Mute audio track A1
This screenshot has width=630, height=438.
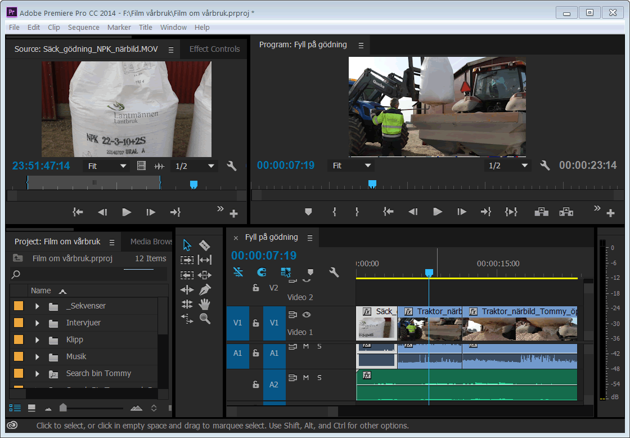306,346
